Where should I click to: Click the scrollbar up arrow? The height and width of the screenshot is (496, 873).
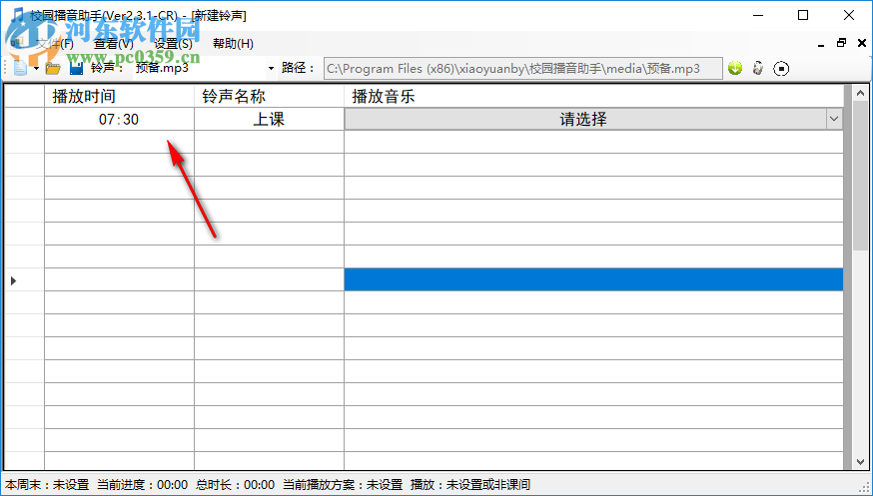click(x=860, y=93)
